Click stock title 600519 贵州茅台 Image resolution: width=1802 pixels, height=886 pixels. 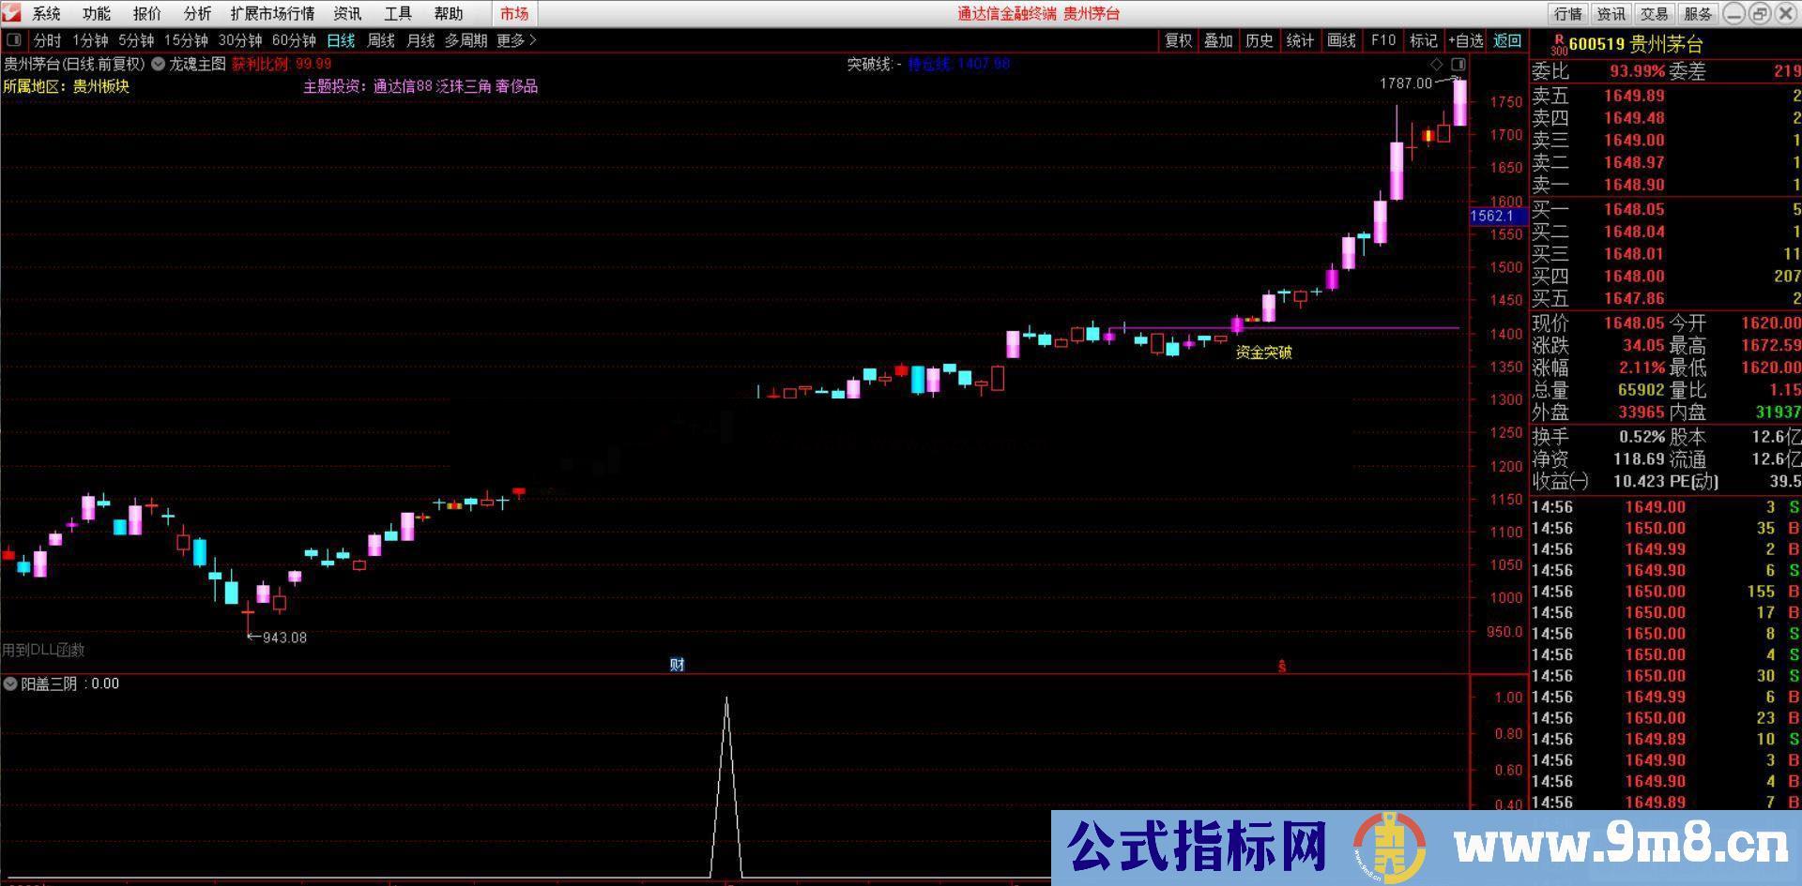(x=1636, y=44)
